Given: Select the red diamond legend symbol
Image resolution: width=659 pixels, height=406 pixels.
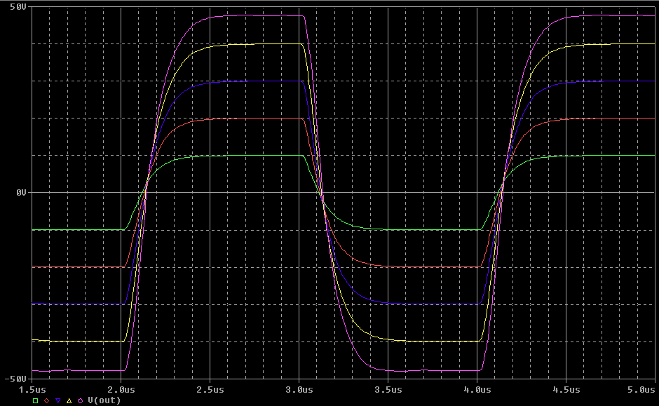Looking at the screenshot, I should (x=47, y=400).
